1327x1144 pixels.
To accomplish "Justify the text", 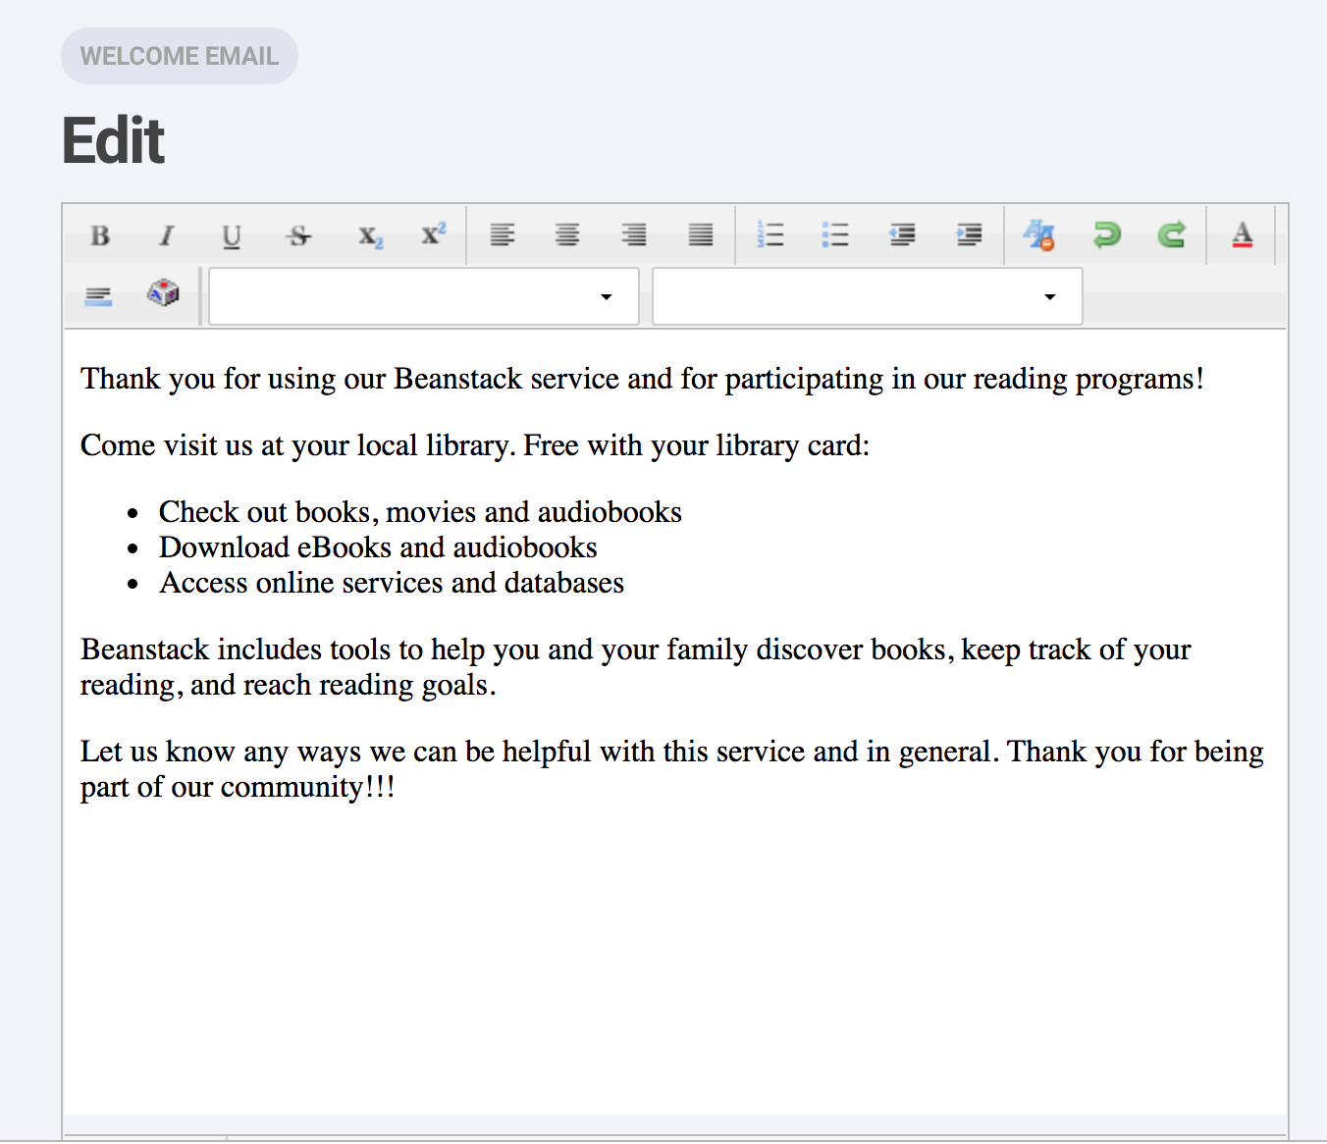I will (x=701, y=235).
